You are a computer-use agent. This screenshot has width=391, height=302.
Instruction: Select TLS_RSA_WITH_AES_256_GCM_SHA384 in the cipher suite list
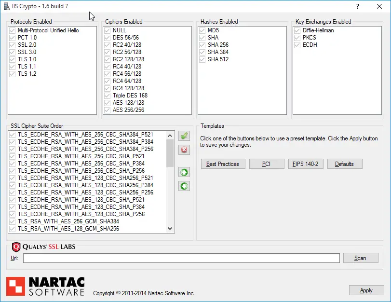pyautogui.click(x=68, y=221)
